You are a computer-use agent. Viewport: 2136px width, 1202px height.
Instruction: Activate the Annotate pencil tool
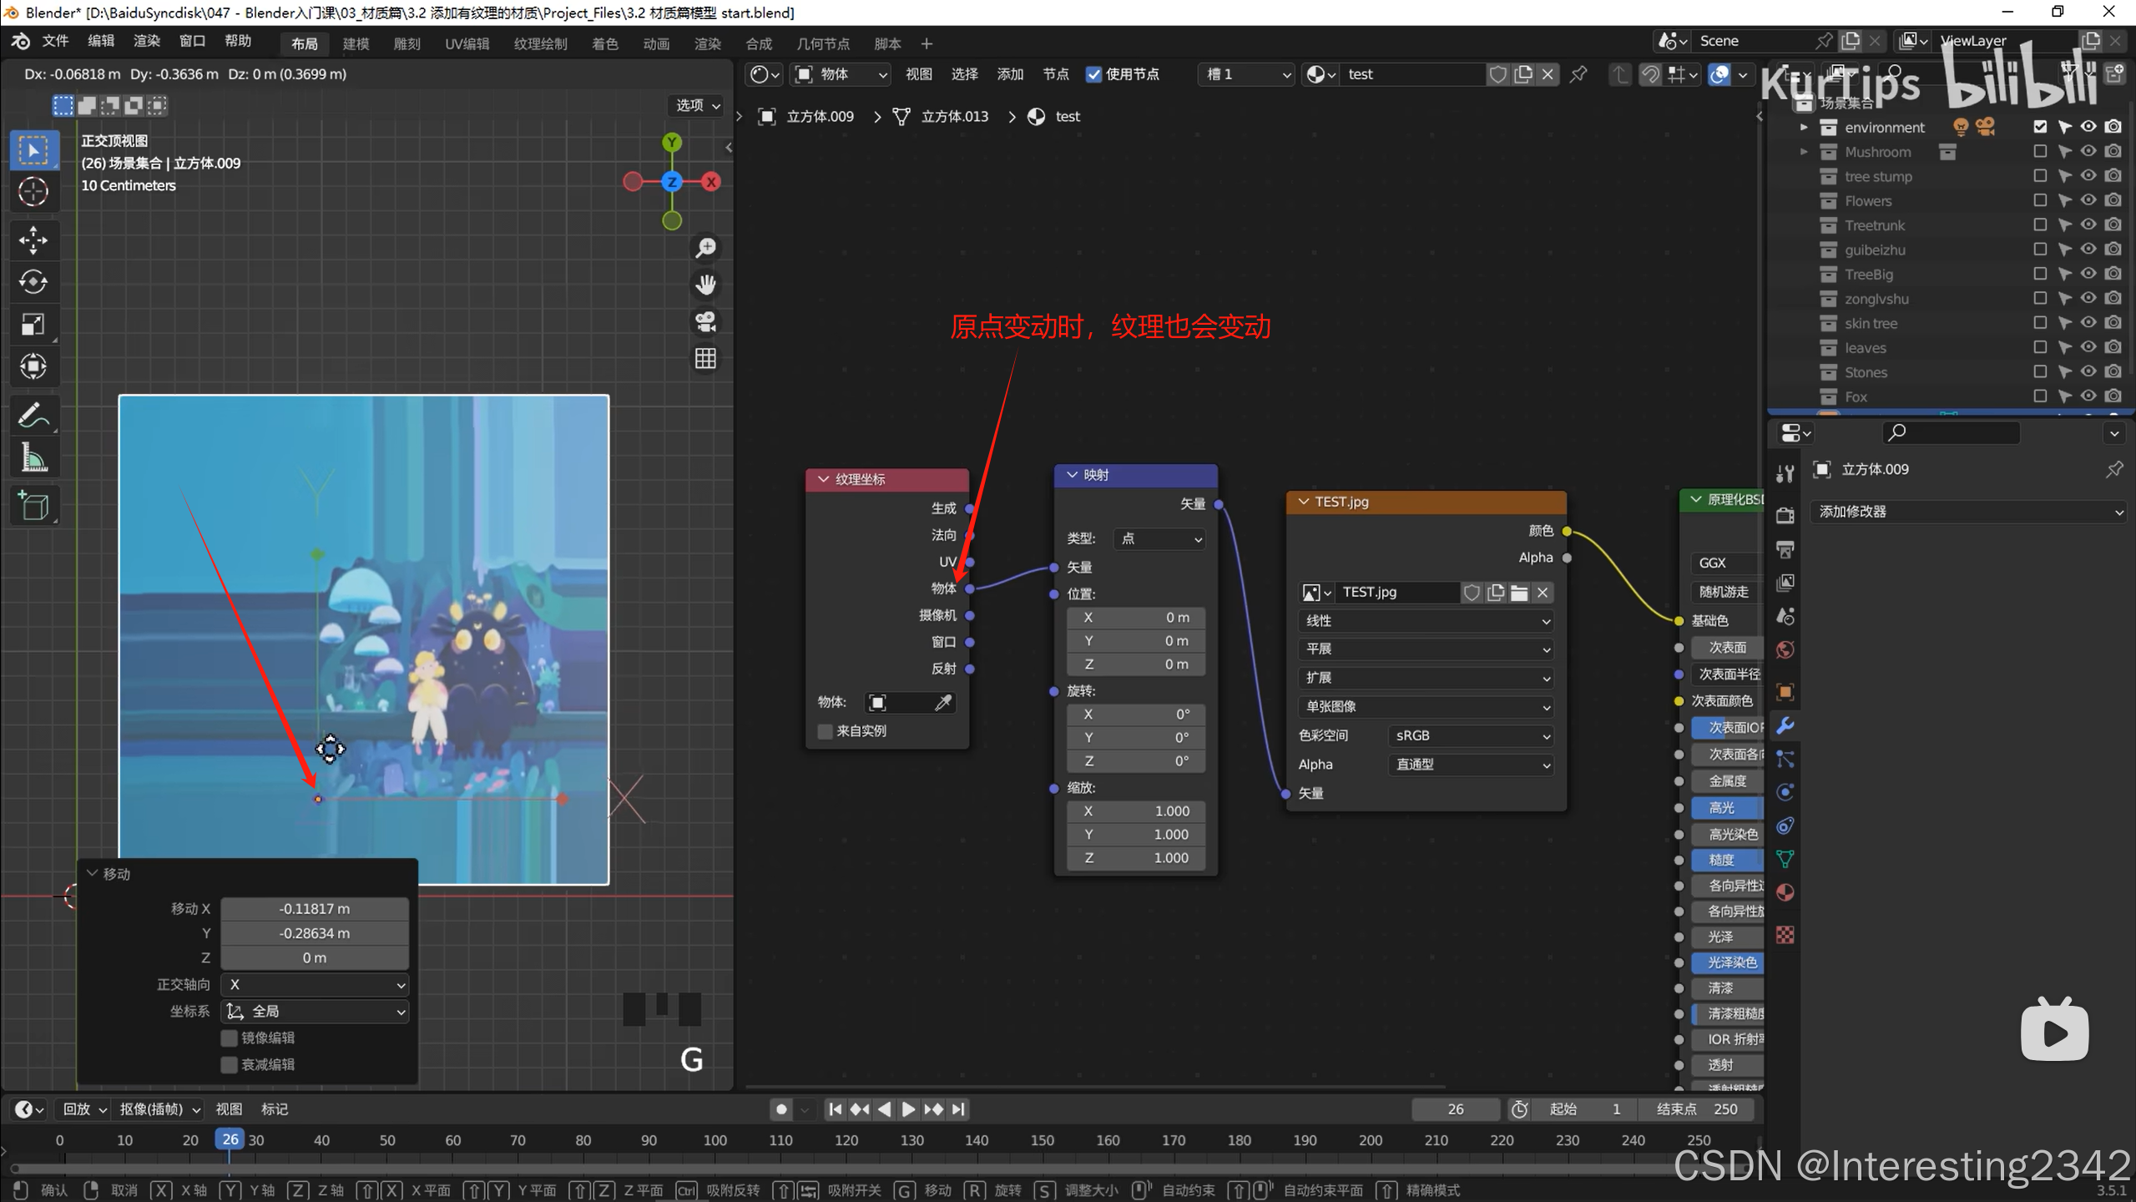tap(33, 415)
